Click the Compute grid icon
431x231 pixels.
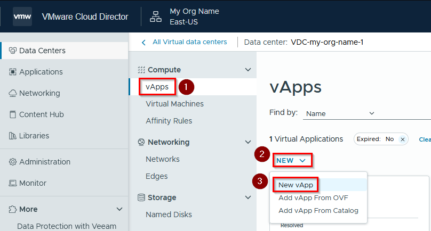(141, 70)
